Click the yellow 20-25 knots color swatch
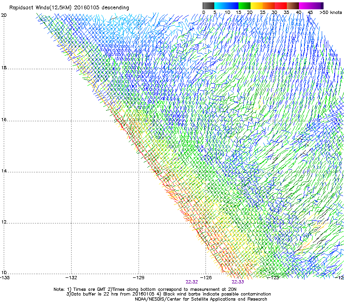344x302 pixels. tap(257, 6)
